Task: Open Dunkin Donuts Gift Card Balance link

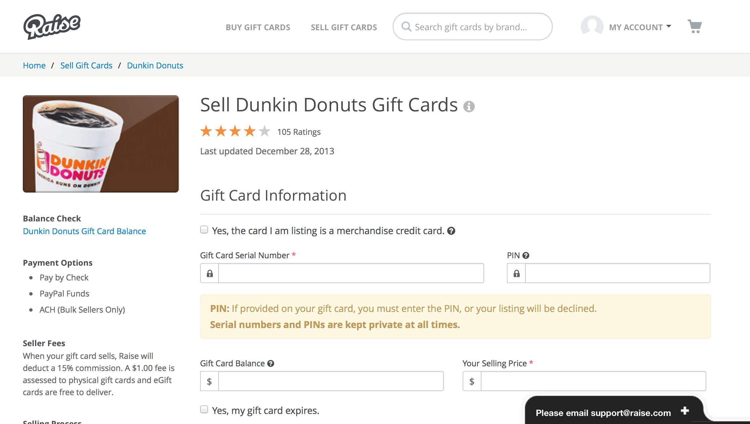Action: tap(84, 231)
